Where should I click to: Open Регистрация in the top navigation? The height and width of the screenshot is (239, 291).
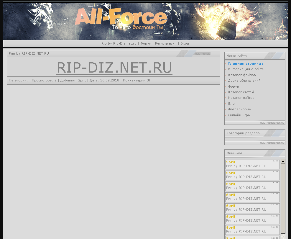click(x=166, y=43)
